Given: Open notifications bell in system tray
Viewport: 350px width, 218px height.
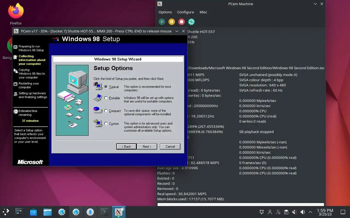Looking at the screenshot, I should (262, 212).
